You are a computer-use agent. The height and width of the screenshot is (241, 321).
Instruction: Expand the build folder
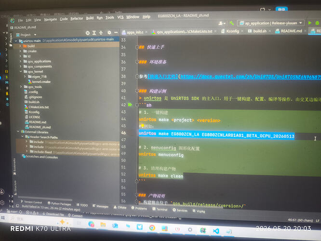[20, 46]
